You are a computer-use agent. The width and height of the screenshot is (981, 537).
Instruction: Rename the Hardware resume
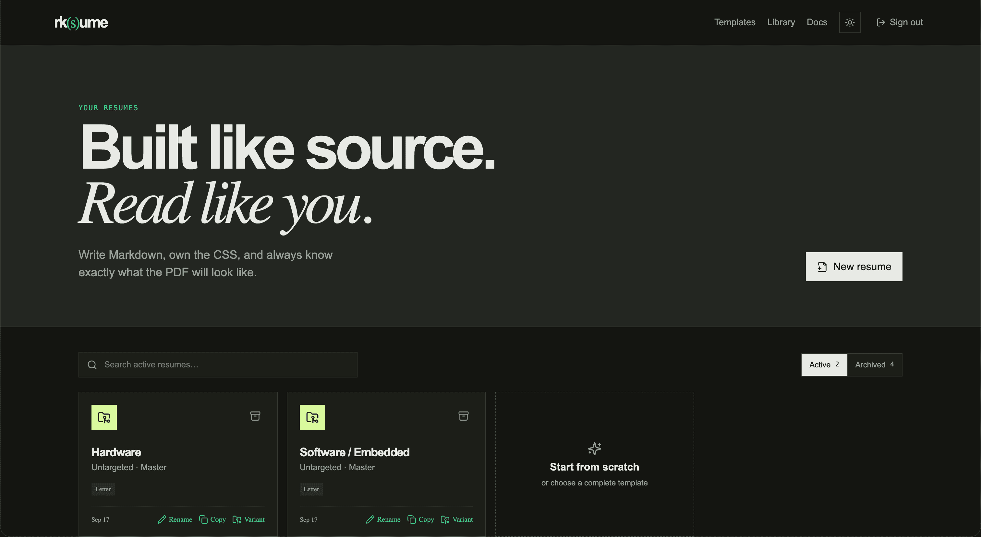(x=175, y=519)
